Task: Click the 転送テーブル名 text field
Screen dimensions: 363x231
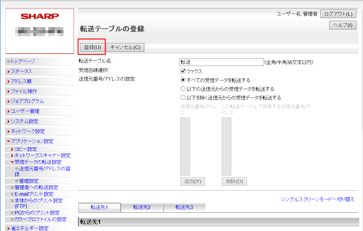Action: point(221,62)
